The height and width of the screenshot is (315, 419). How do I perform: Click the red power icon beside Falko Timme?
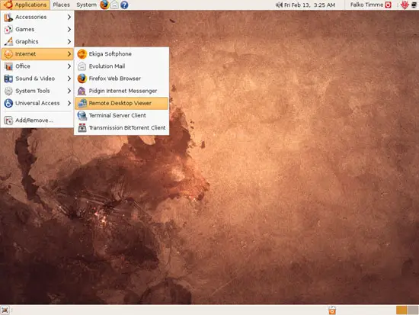tap(388, 5)
